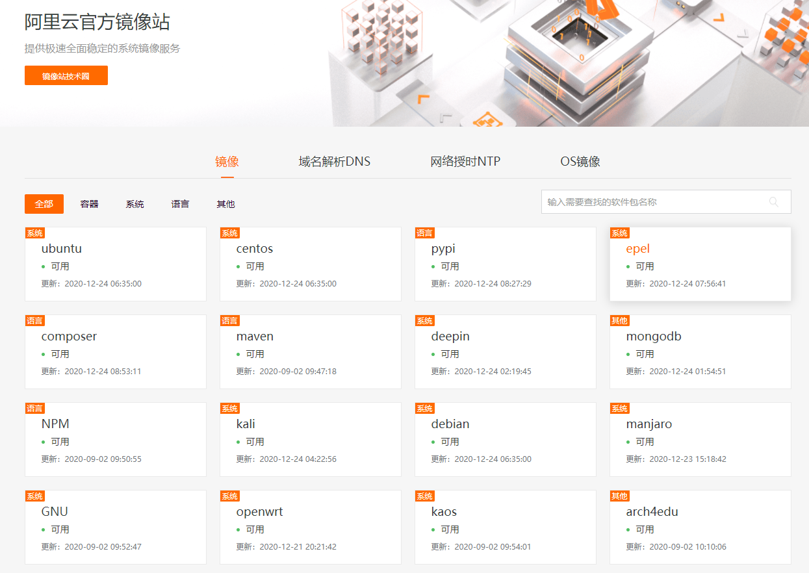Image resolution: width=809 pixels, height=573 pixels.
Task: Switch to the 镜像 tab
Action: (227, 162)
